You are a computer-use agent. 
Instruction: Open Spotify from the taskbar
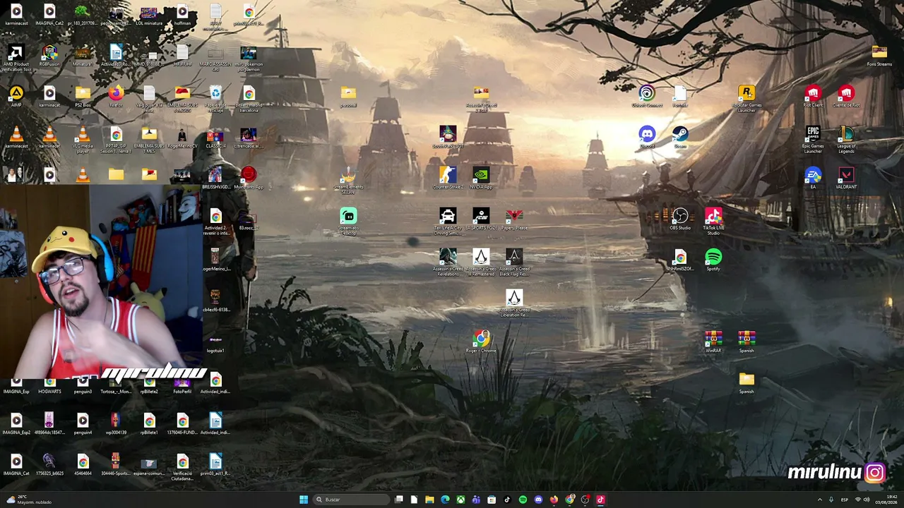[523, 500]
